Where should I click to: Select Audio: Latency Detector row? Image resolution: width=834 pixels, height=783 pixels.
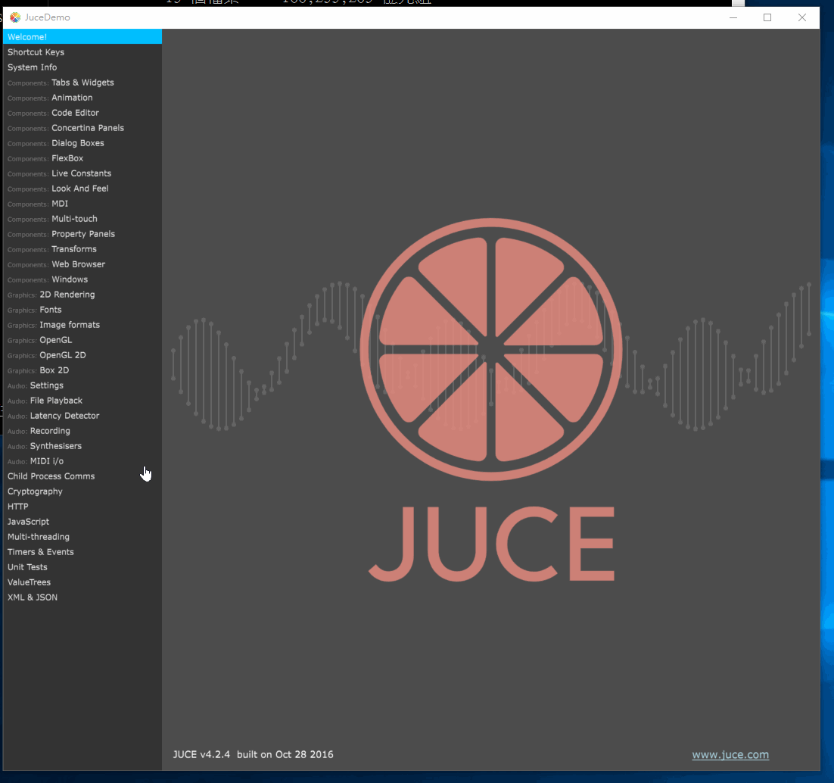82,416
